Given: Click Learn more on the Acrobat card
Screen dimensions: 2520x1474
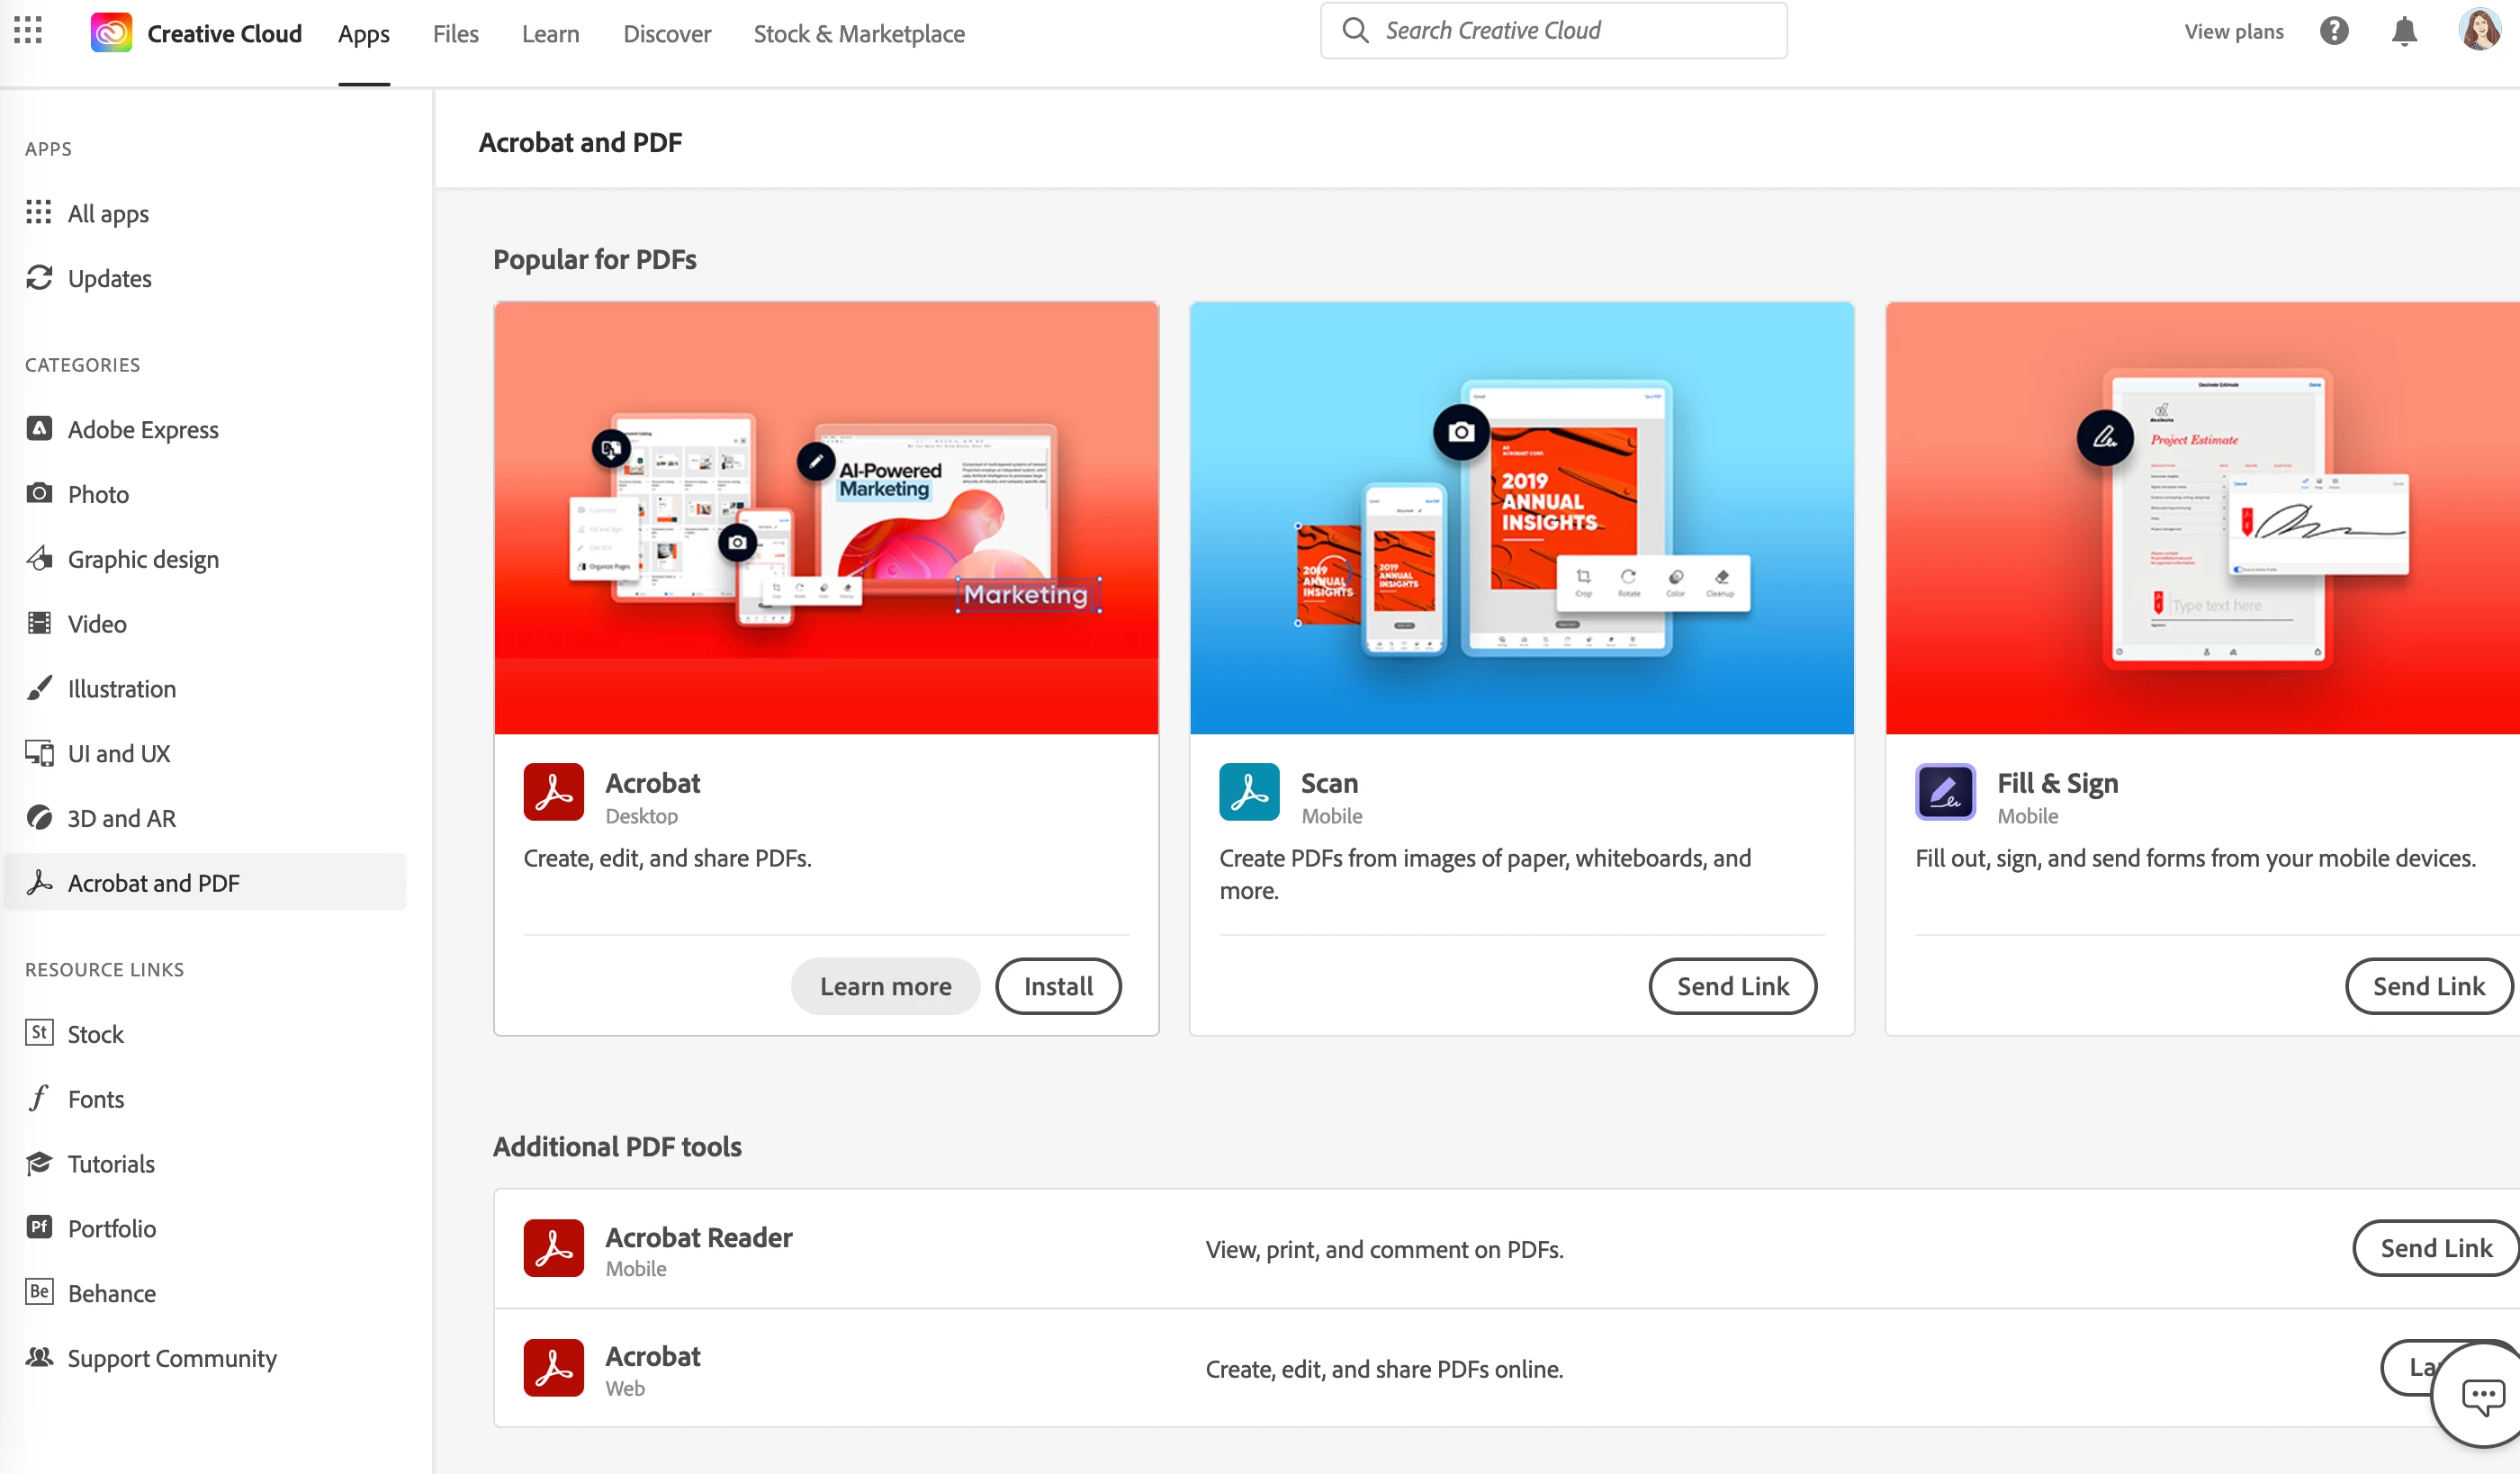Looking at the screenshot, I should 885,986.
